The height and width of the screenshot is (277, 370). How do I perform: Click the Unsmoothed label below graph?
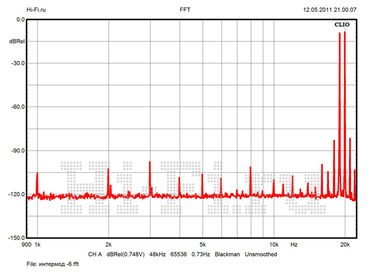[x=261, y=254]
